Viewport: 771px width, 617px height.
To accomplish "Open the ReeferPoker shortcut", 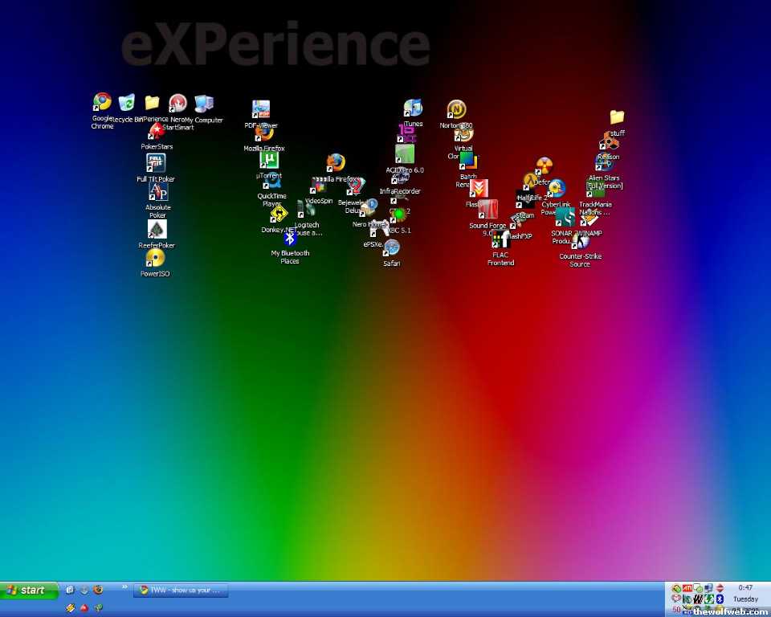I will [x=157, y=230].
